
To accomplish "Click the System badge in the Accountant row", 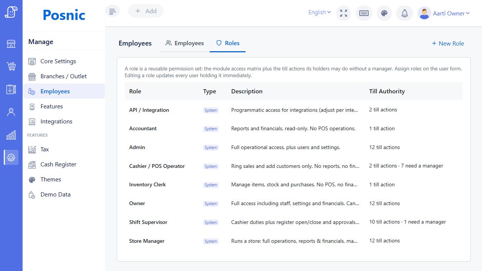I will pyautogui.click(x=211, y=129).
